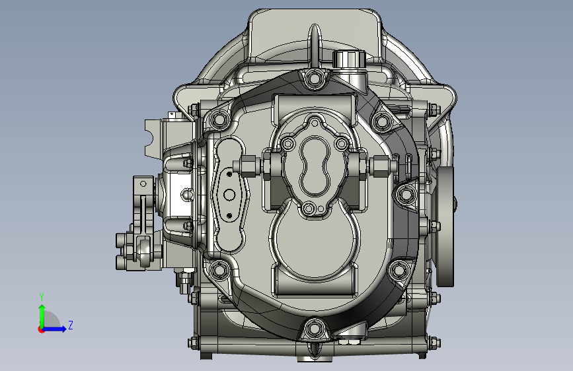Select the cylindrical filler cap atop the housing
This screenshot has width=573, height=371.
coord(349,59)
